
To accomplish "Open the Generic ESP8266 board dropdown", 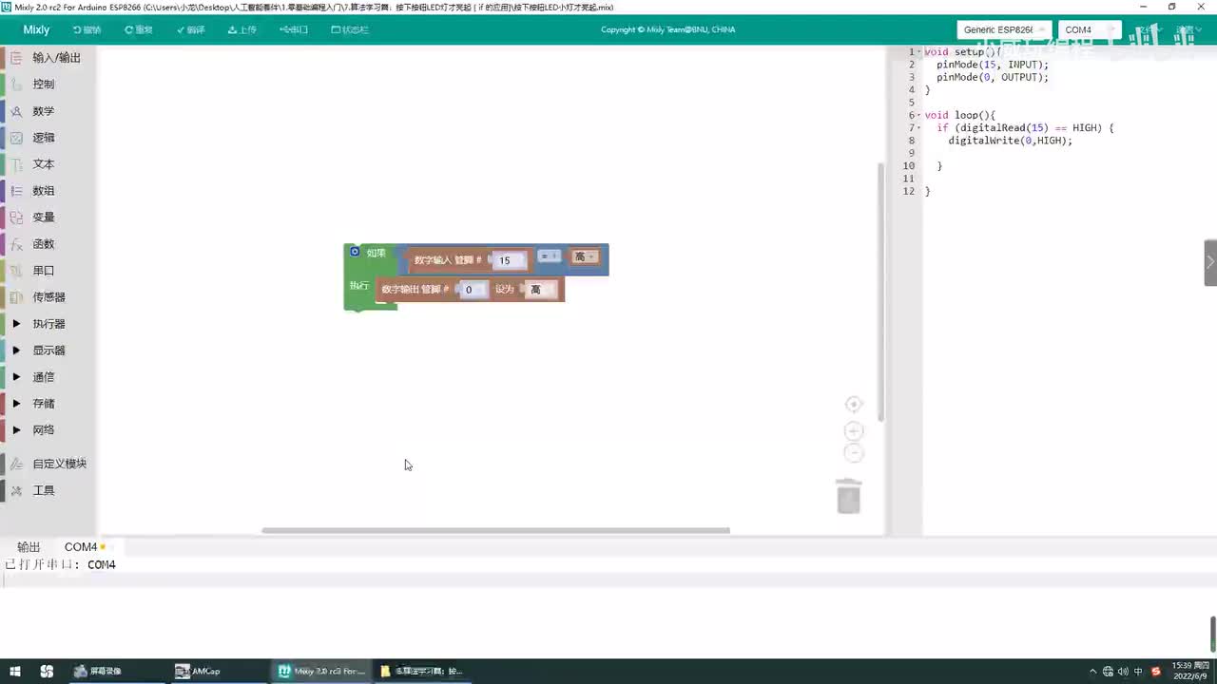I will (x=1005, y=29).
